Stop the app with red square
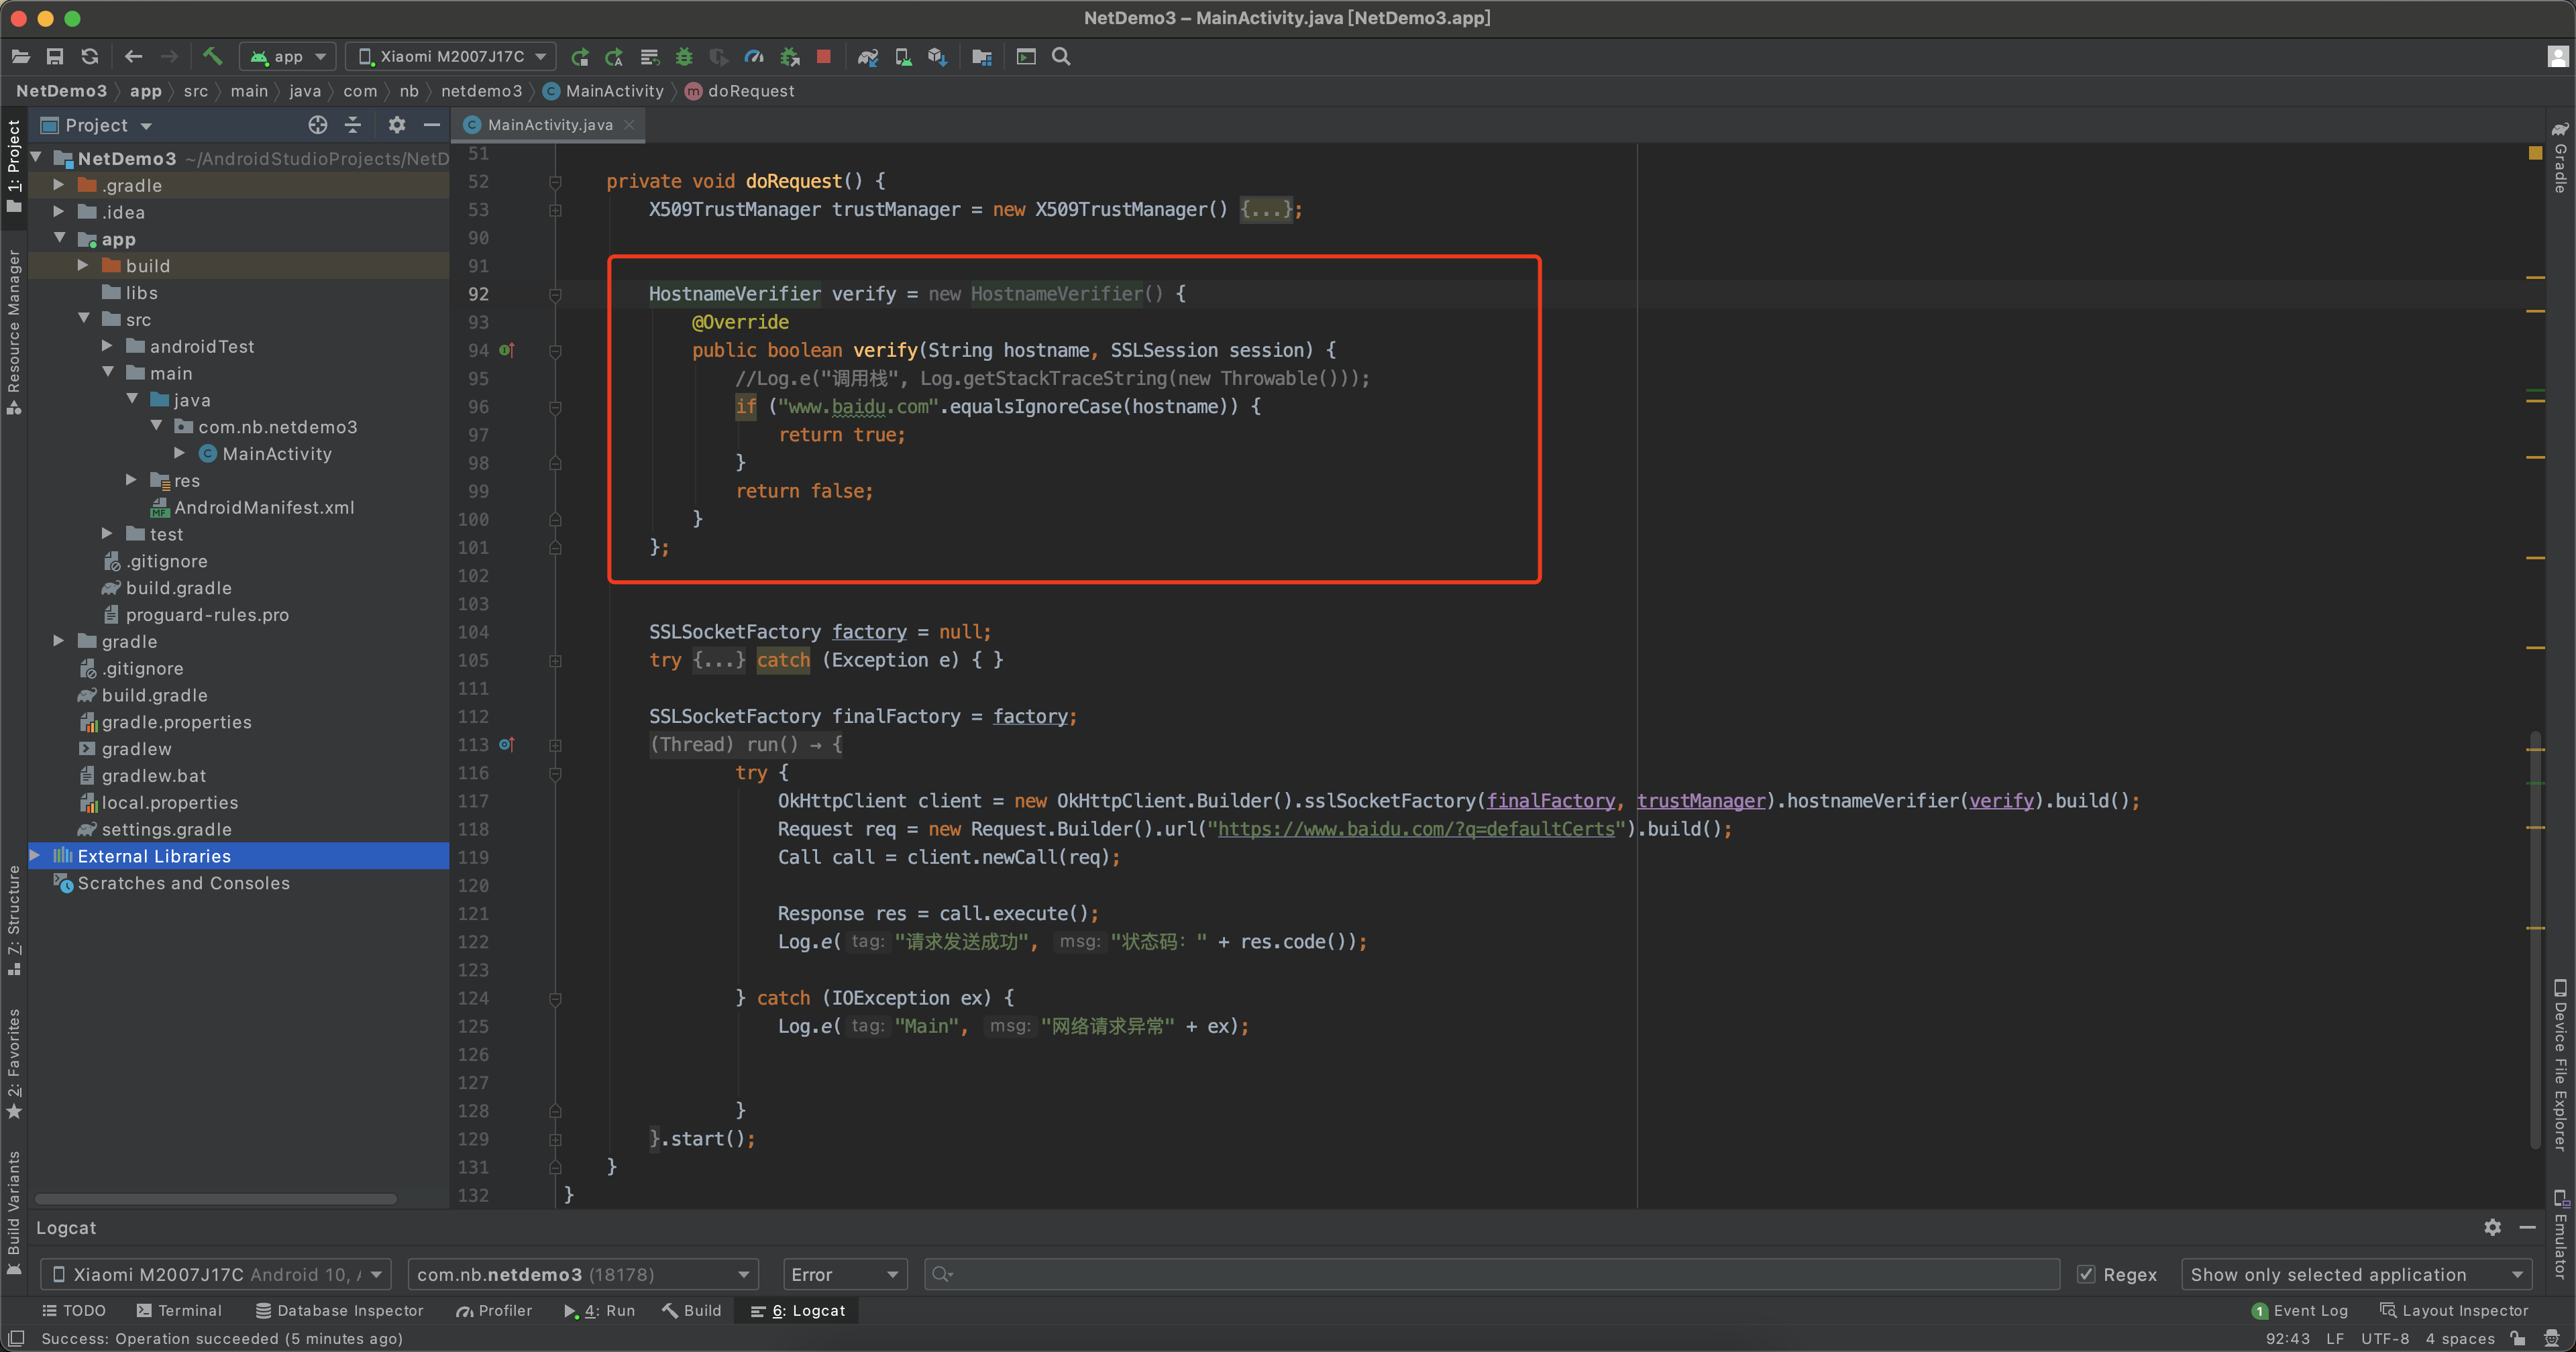 coord(824,57)
